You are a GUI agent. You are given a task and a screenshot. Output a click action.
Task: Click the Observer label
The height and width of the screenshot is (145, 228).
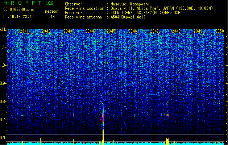point(74,4)
